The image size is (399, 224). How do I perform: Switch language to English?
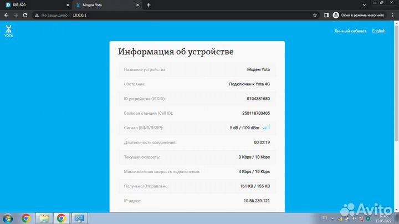(x=378, y=31)
